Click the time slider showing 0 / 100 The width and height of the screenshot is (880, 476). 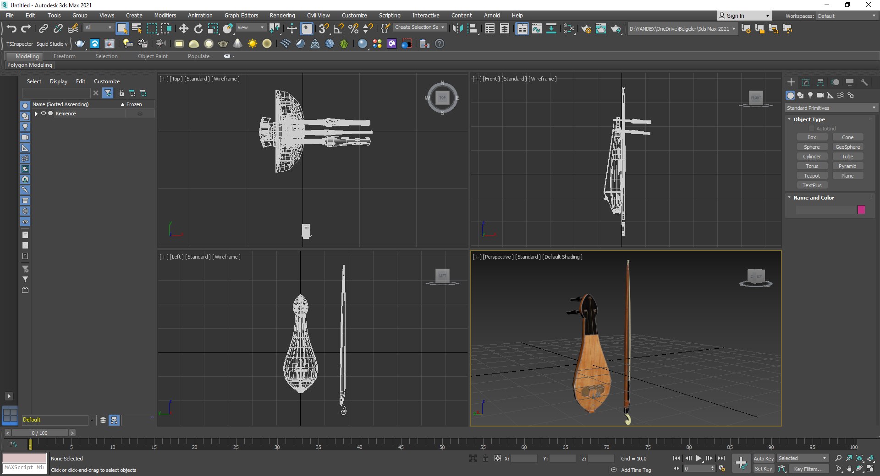pyautogui.click(x=39, y=433)
